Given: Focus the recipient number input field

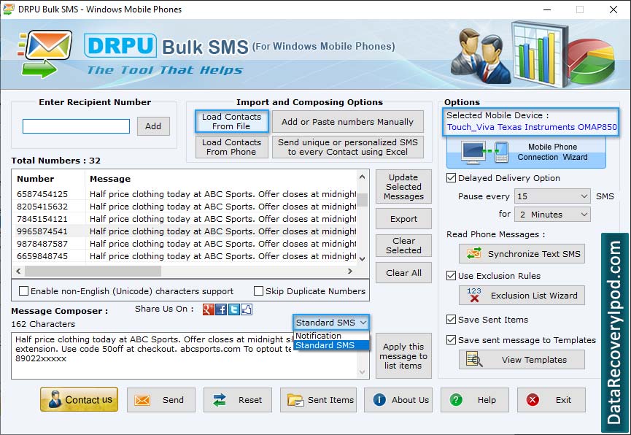Looking at the screenshot, I should [76, 126].
